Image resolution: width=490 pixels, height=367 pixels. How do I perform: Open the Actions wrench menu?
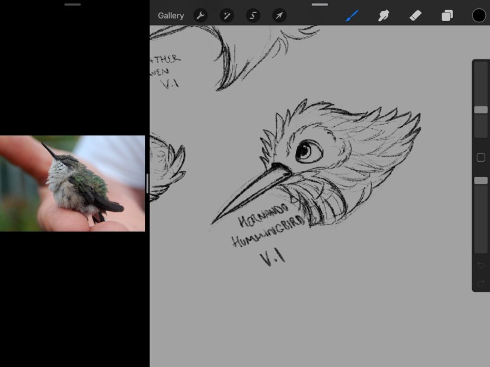click(x=201, y=16)
